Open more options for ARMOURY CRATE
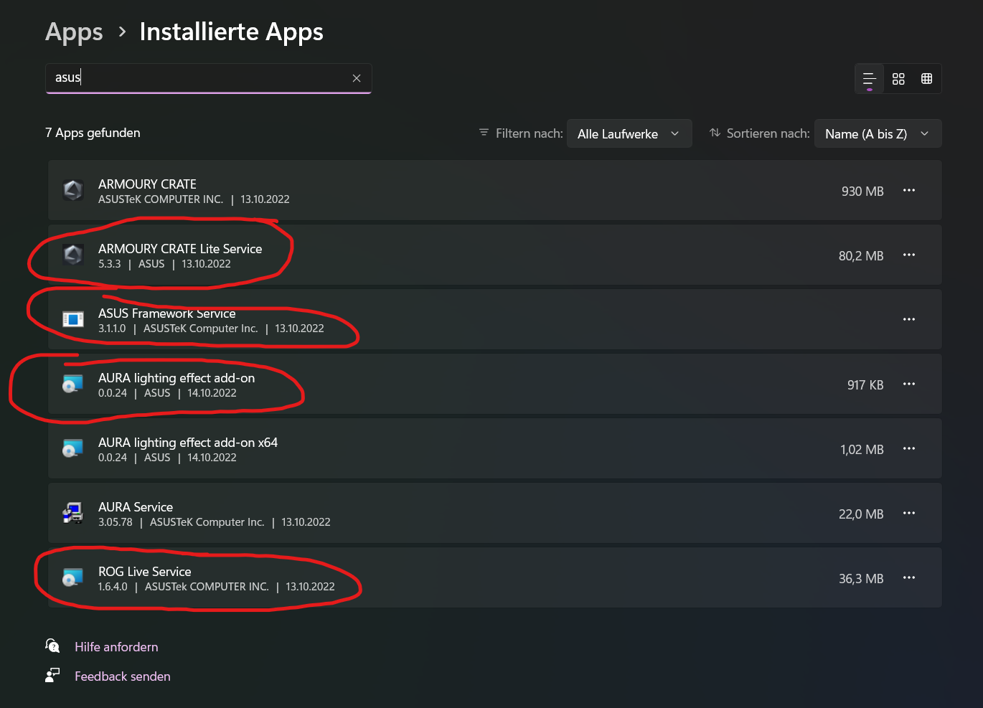The width and height of the screenshot is (983, 708). pos(909,191)
